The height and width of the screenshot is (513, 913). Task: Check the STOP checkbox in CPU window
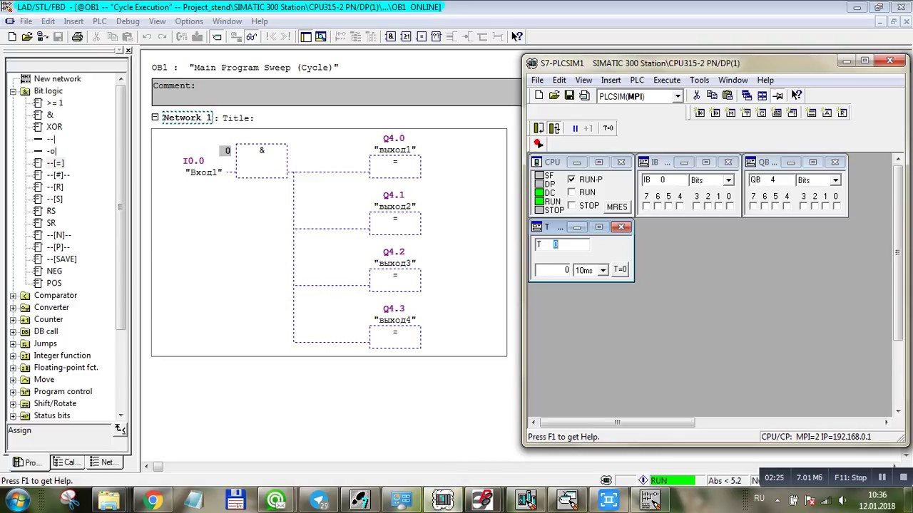571,206
